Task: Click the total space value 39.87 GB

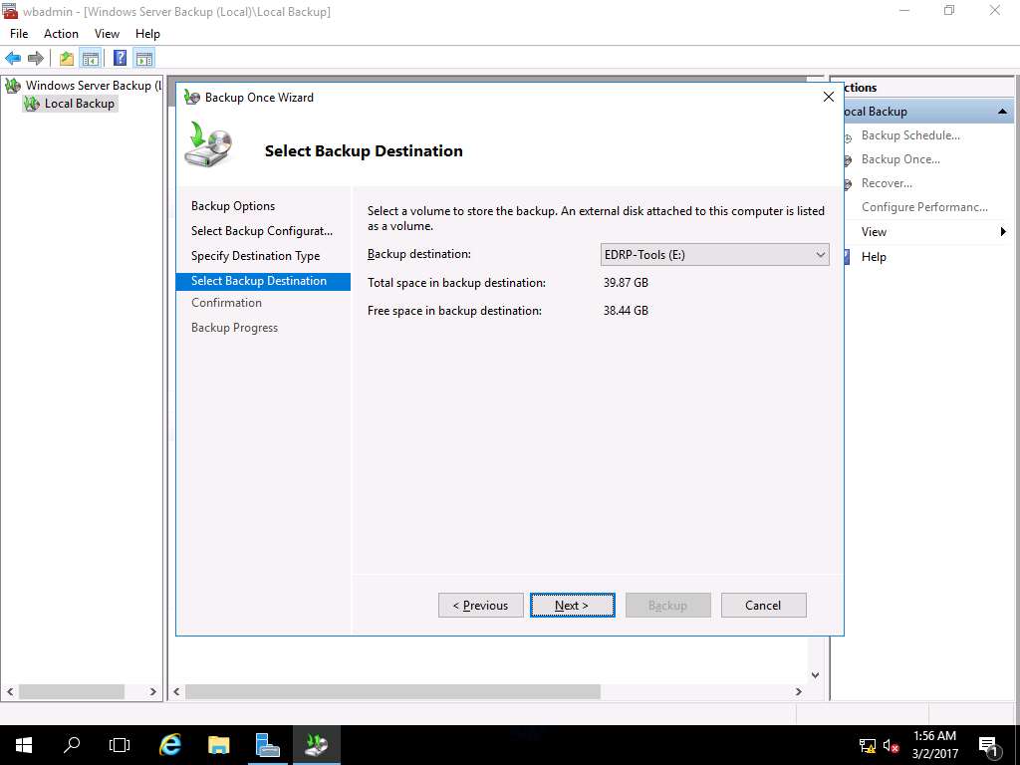Action: point(626,283)
